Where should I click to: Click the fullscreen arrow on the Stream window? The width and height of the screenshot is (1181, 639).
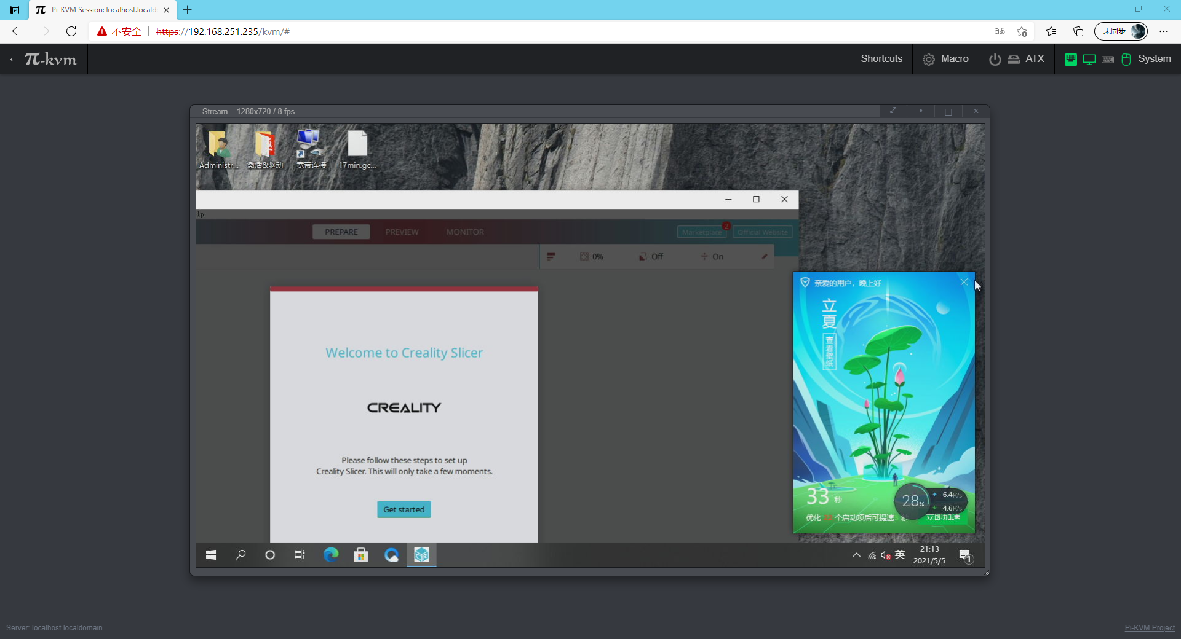pyautogui.click(x=893, y=111)
